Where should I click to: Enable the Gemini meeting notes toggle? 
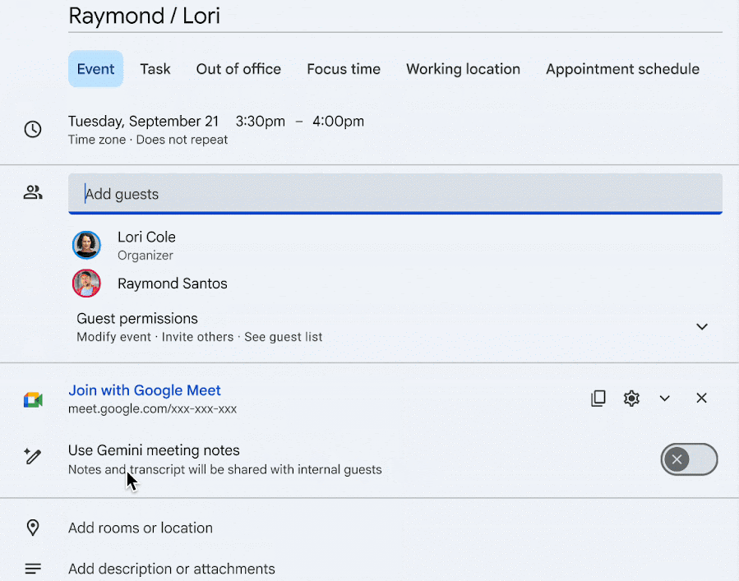tap(689, 459)
